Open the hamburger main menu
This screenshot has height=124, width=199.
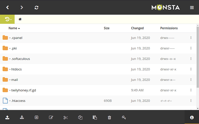click(192, 7)
